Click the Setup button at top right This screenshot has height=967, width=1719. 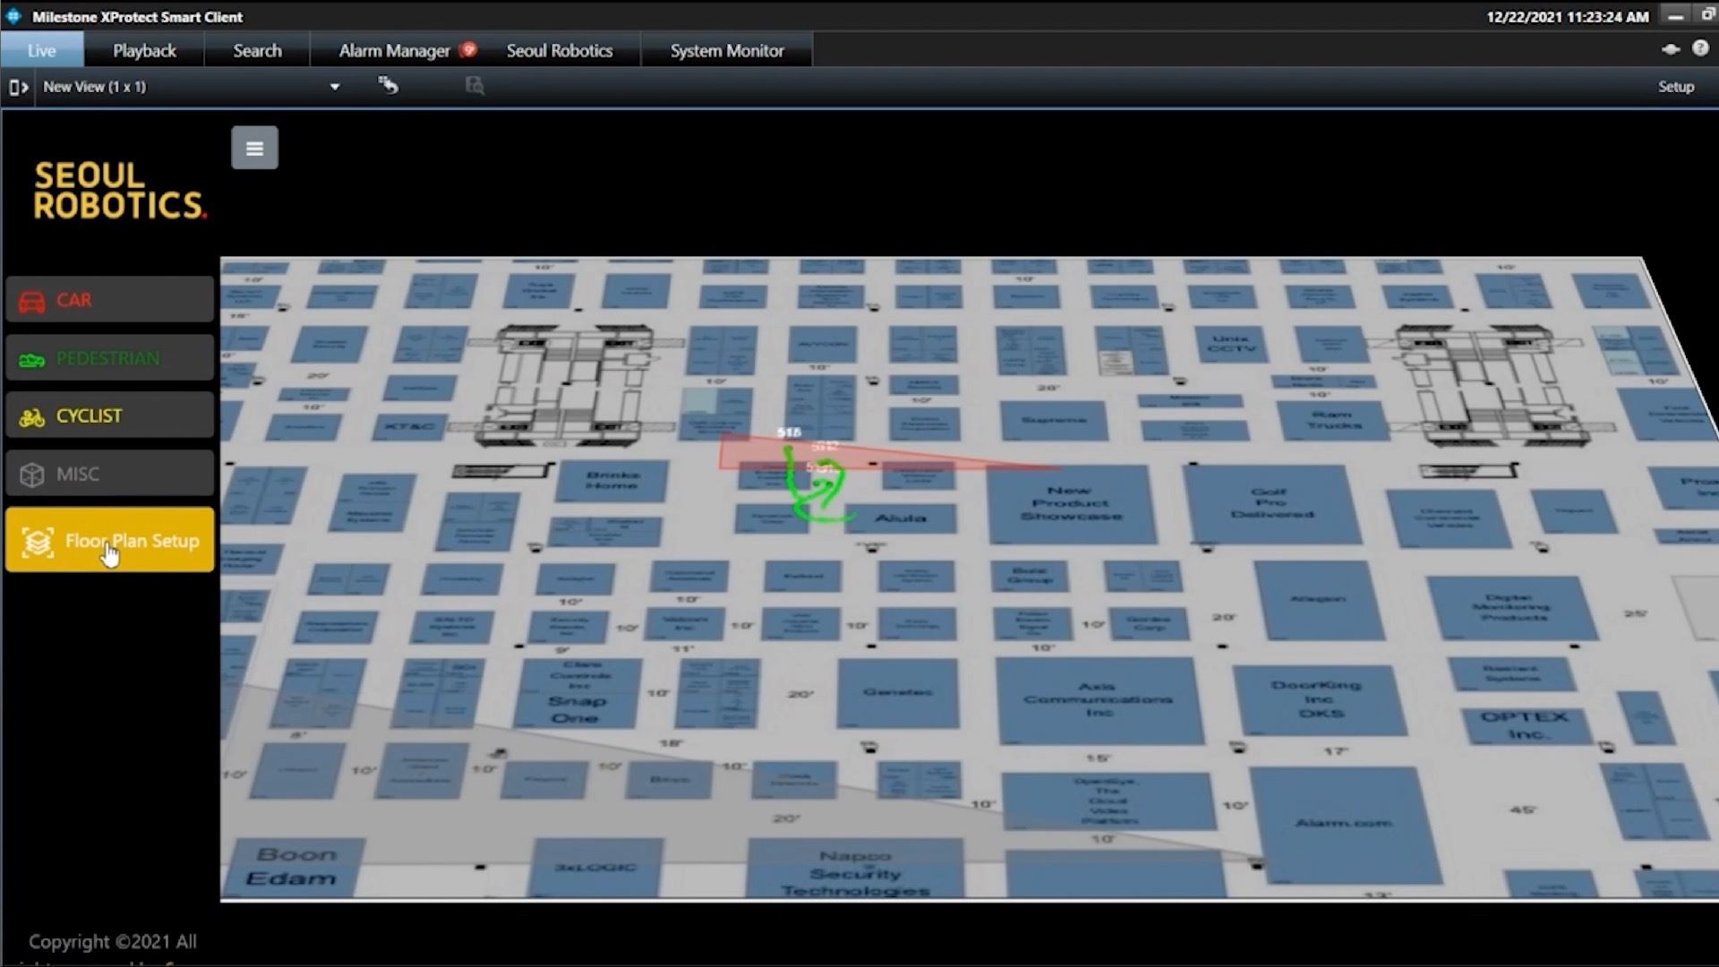coord(1675,87)
